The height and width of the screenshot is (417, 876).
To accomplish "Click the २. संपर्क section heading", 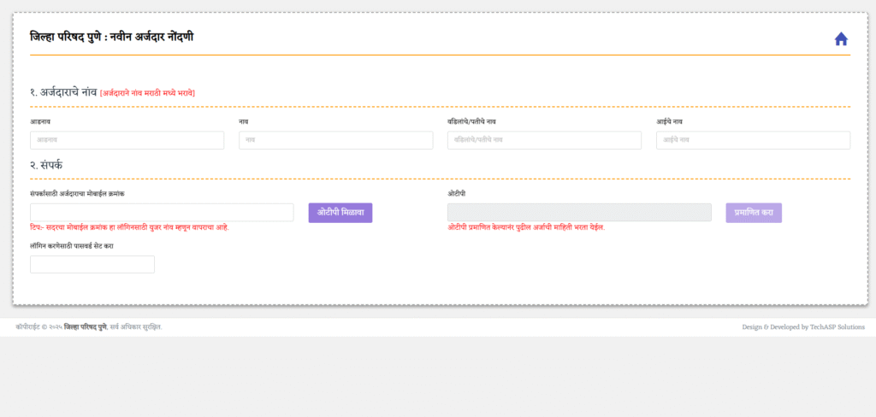I will [x=46, y=164].
